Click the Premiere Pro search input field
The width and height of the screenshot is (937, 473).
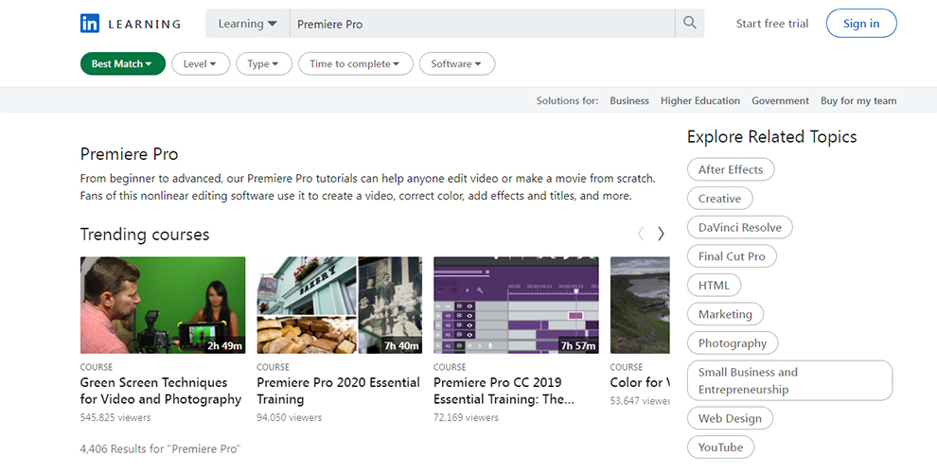(481, 24)
